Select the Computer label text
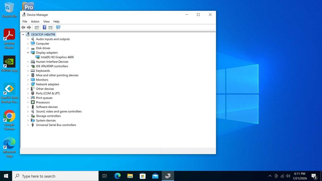 tap(43, 44)
